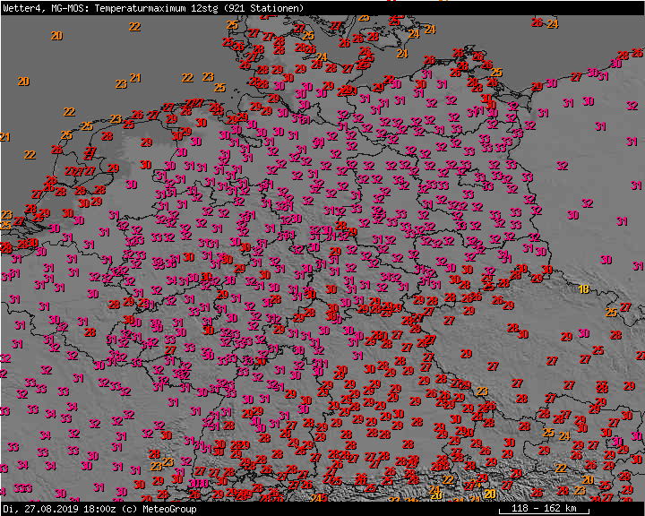The height and width of the screenshot is (516, 645).
Task: Select the date 'Di, 27.08.2019' in footer
Action: pos(41,509)
